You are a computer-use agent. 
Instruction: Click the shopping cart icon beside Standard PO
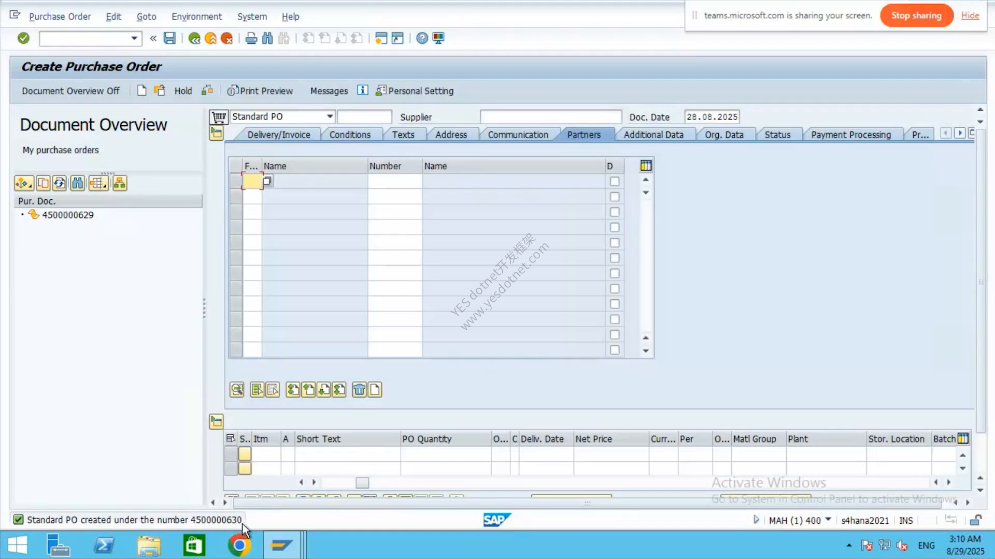pos(219,117)
